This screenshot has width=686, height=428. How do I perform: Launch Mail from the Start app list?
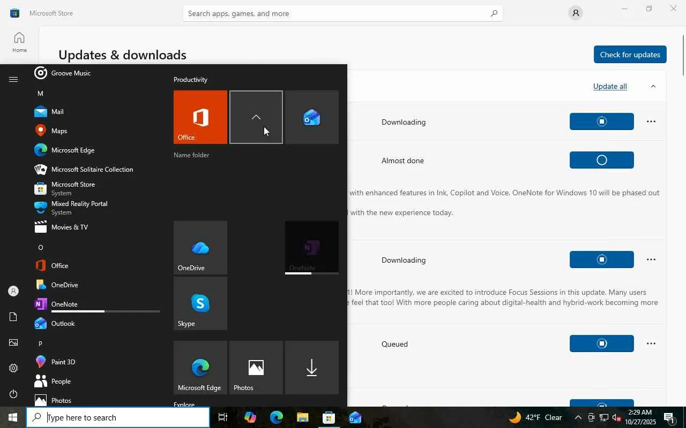pyautogui.click(x=96, y=111)
